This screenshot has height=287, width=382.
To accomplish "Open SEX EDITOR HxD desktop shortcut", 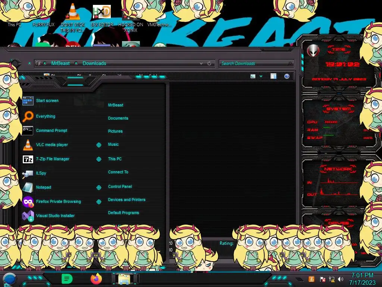I will point(102,16).
